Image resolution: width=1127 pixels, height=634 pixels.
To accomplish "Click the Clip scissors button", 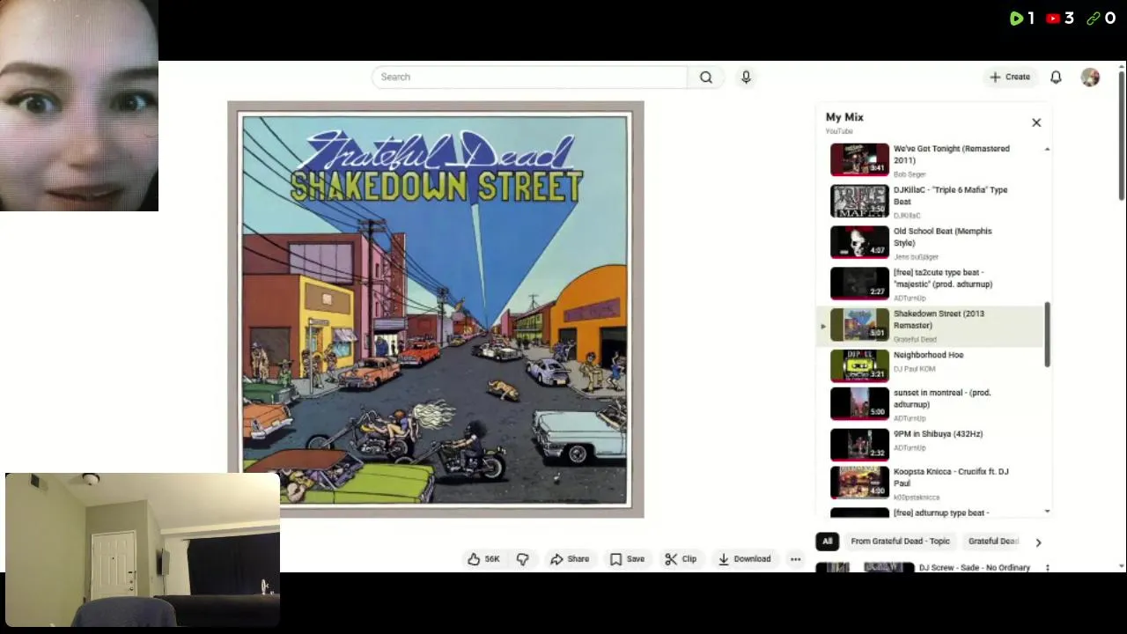I will point(681,559).
